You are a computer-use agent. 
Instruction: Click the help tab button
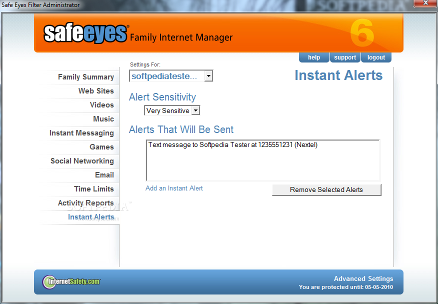point(314,57)
